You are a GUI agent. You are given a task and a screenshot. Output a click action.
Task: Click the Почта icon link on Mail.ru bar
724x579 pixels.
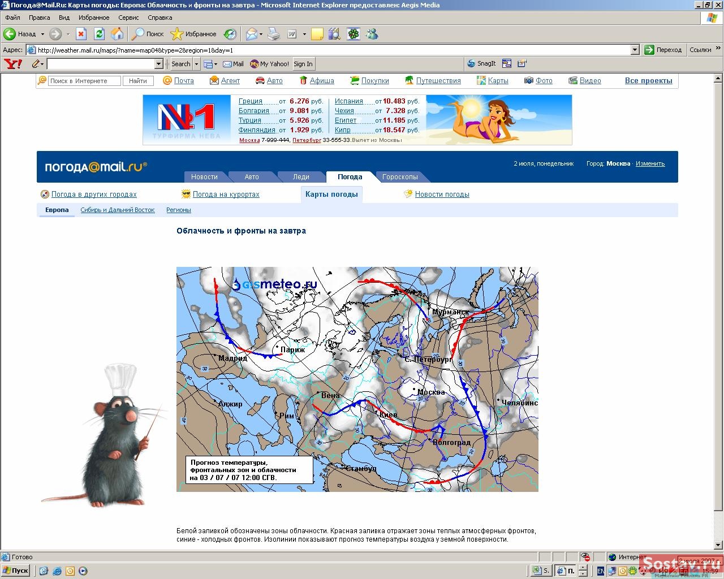(x=178, y=81)
